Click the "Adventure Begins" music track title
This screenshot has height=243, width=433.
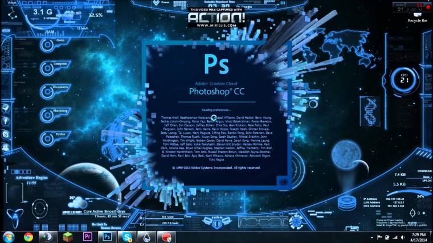pyautogui.click(x=31, y=178)
